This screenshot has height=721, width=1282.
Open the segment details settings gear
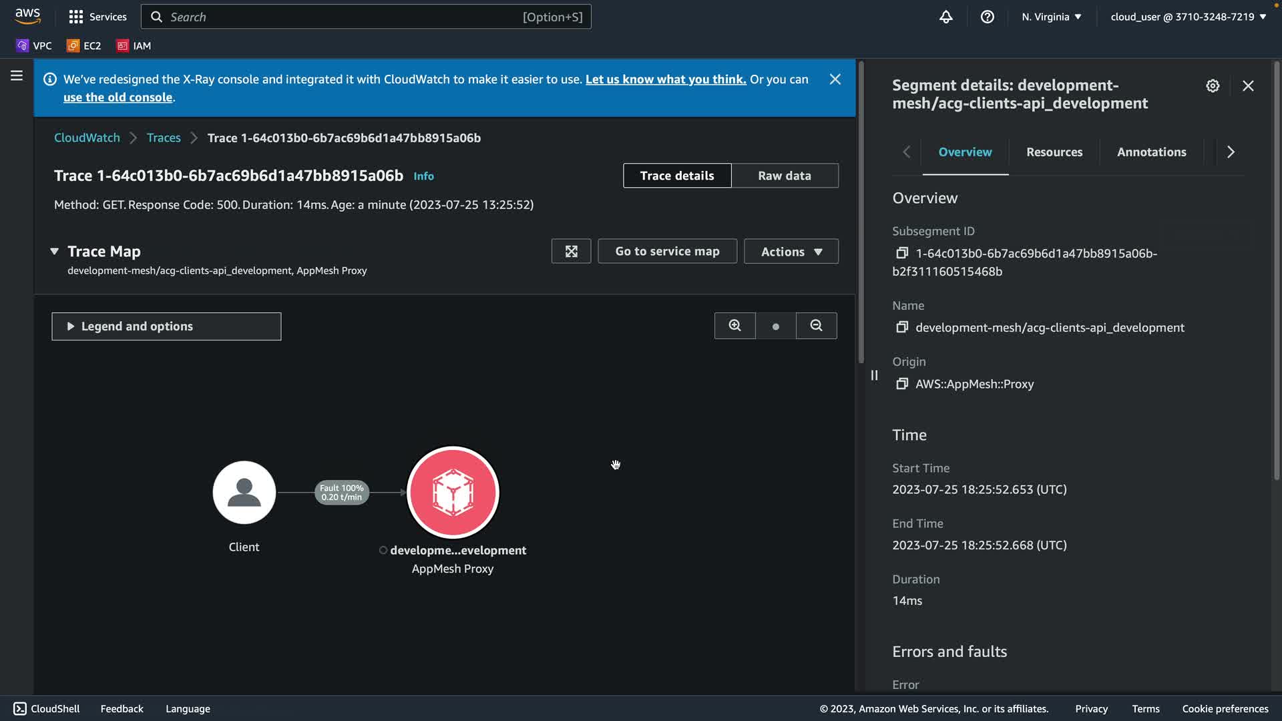1213,86
